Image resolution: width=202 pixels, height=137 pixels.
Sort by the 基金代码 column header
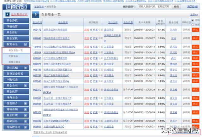(37, 22)
